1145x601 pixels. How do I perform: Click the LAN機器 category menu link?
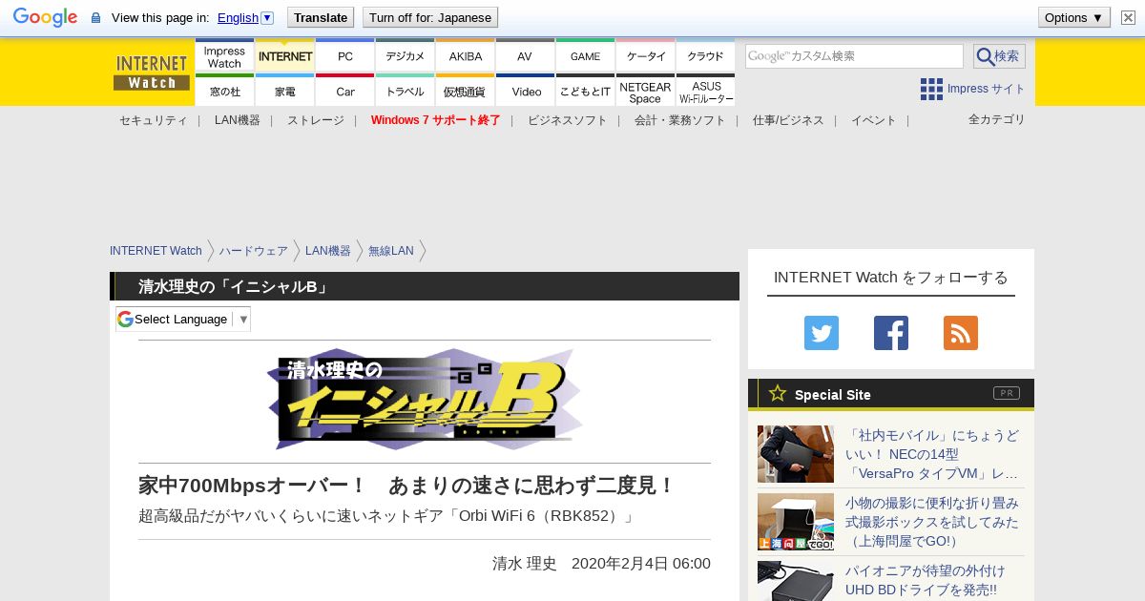pos(238,120)
